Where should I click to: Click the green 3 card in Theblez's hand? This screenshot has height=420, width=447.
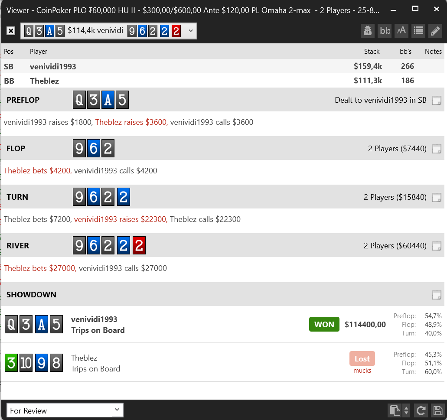(x=11, y=363)
